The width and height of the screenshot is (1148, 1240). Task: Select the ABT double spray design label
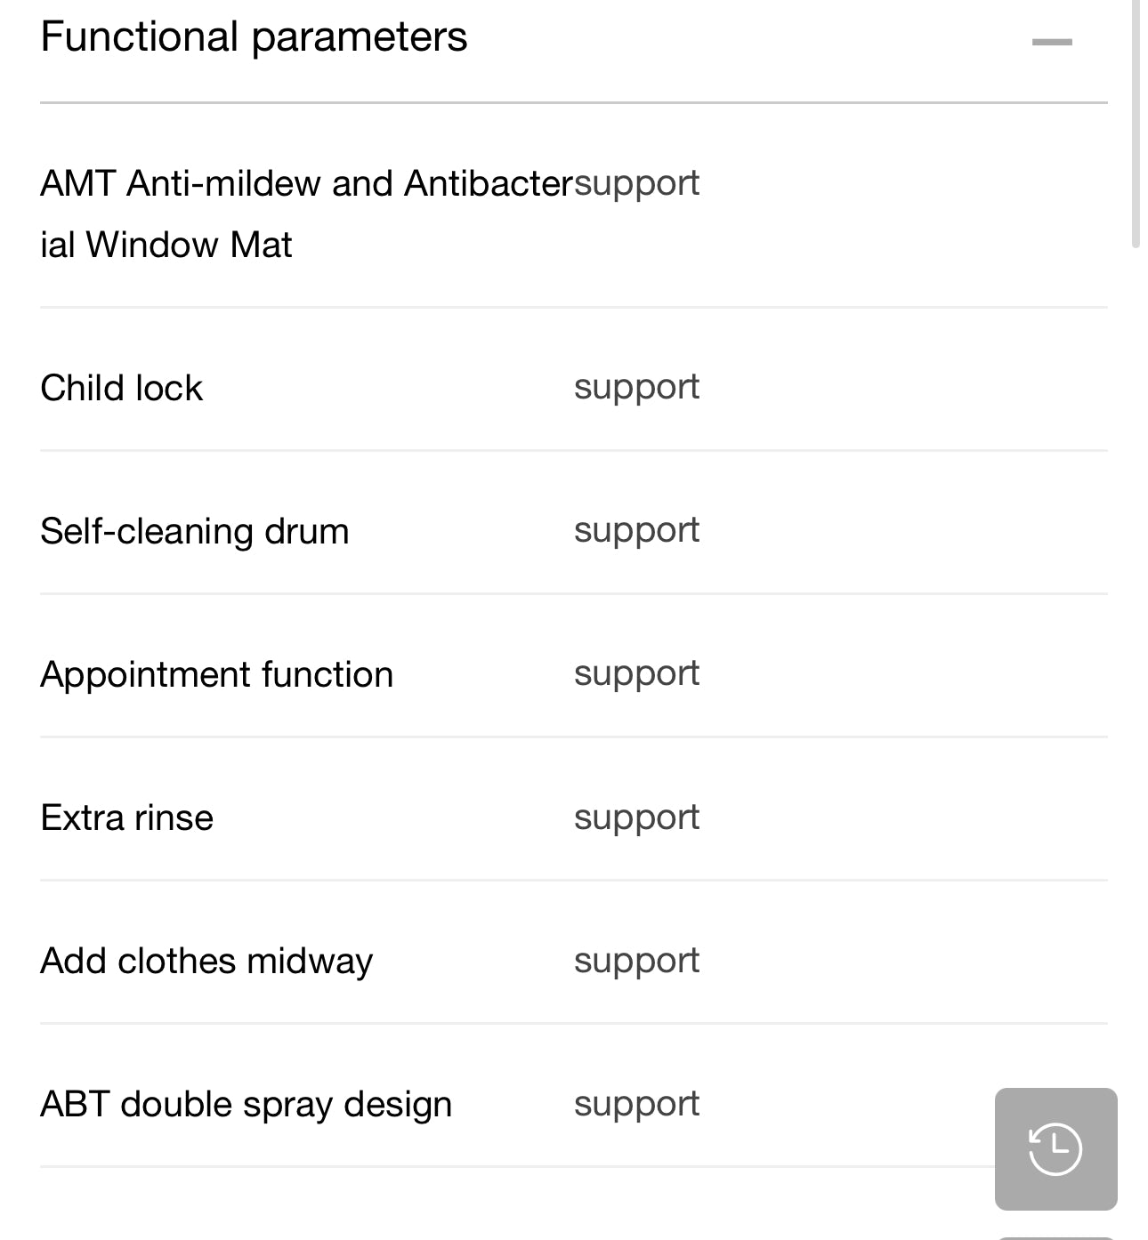tap(247, 1104)
